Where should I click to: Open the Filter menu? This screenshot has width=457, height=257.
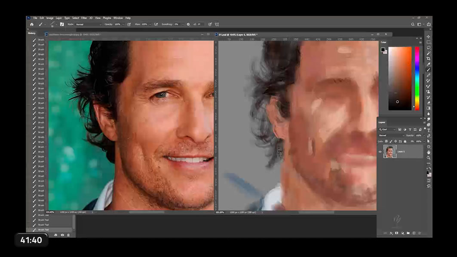[x=84, y=18]
